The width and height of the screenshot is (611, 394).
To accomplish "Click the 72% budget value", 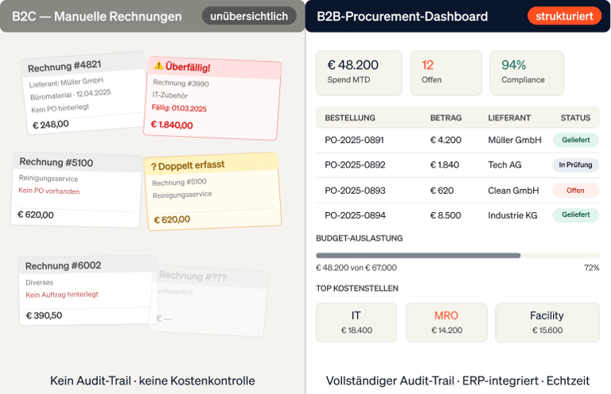I will click(592, 268).
